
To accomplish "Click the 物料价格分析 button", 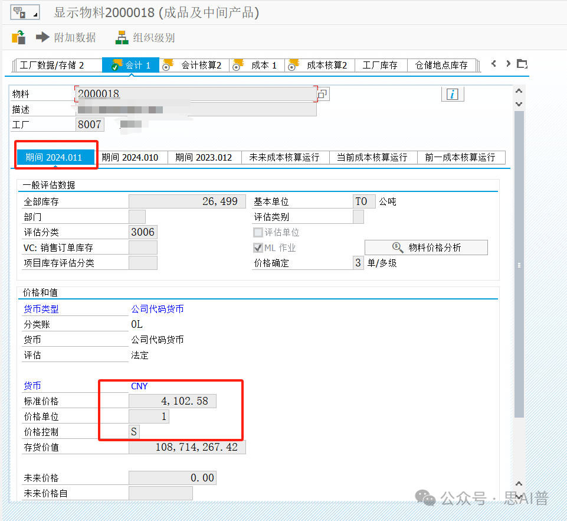I will 426,248.
